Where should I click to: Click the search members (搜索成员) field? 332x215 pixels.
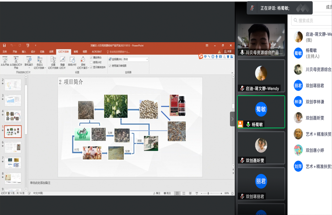click(x=311, y=21)
